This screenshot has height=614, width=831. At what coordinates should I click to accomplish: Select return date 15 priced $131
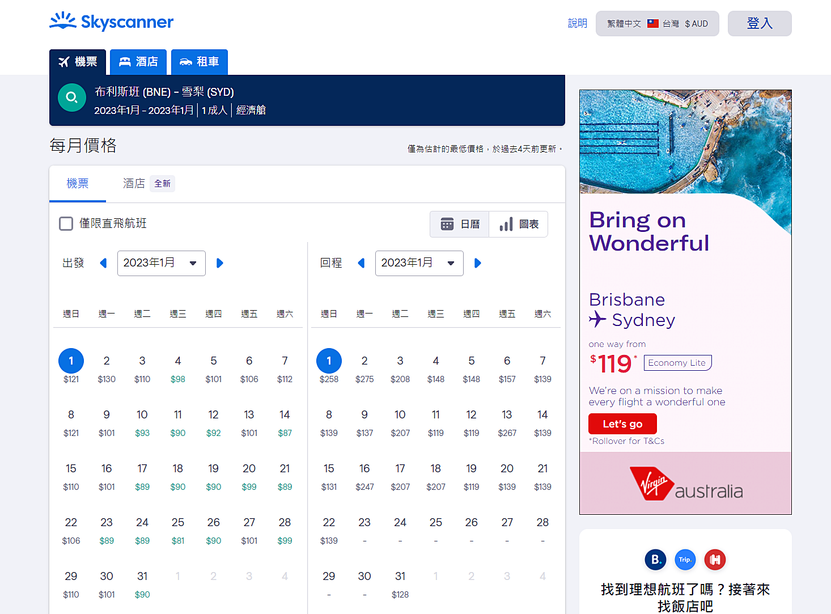click(x=329, y=477)
